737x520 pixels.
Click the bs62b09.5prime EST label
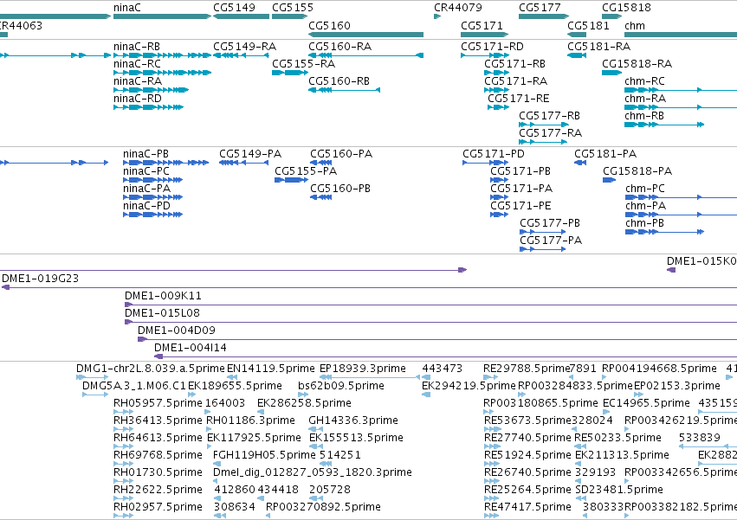341,386
